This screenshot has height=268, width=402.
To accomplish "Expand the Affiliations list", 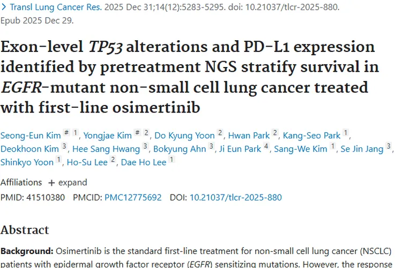I will 59,182.
